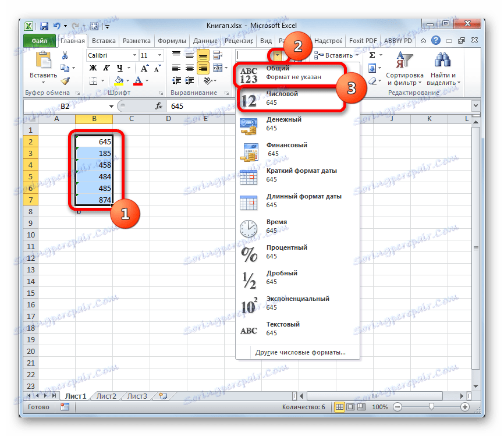Switch to the Данные ribbon tab

point(205,41)
